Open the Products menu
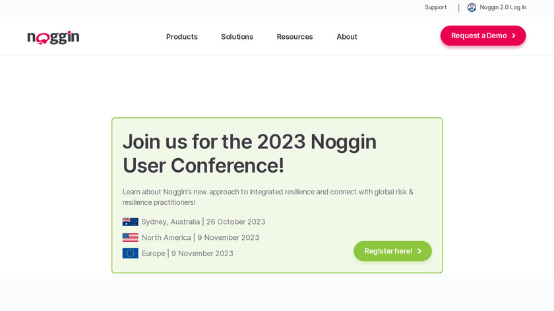 tap(181, 37)
